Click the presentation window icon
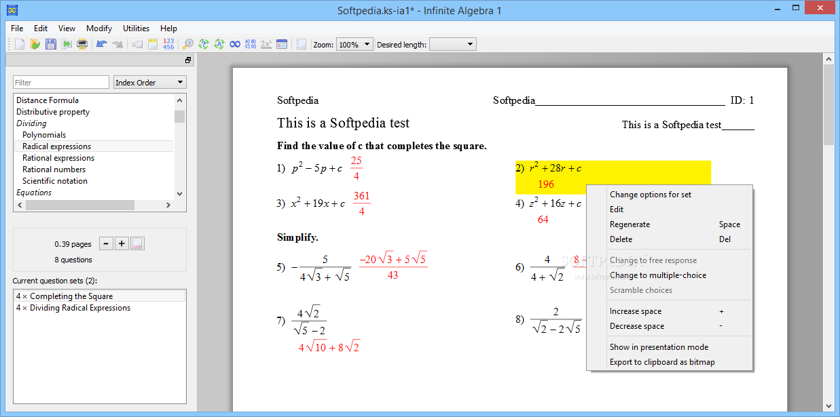840x417 pixels. click(282, 44)
